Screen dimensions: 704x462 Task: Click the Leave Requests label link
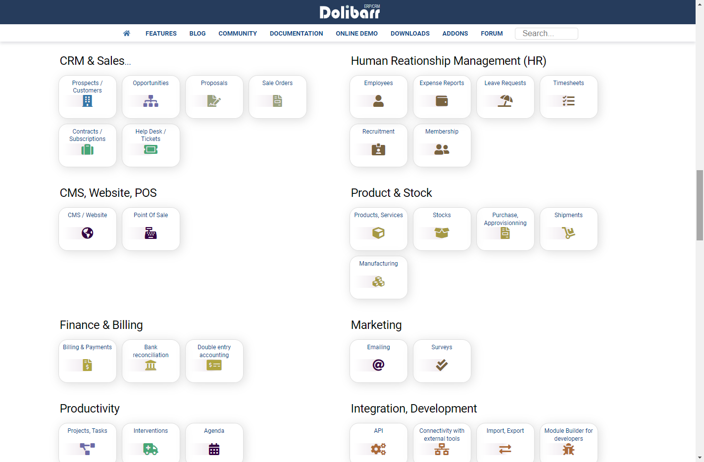[x=505, y=83]
